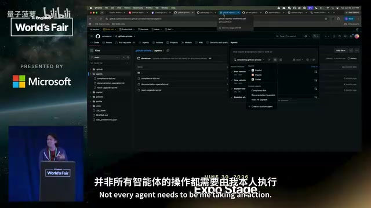The width and height of the screenshot is (371, 208).
Task: Open Chrome apps grid in bookmarks bar
Action: pos(90,24)
